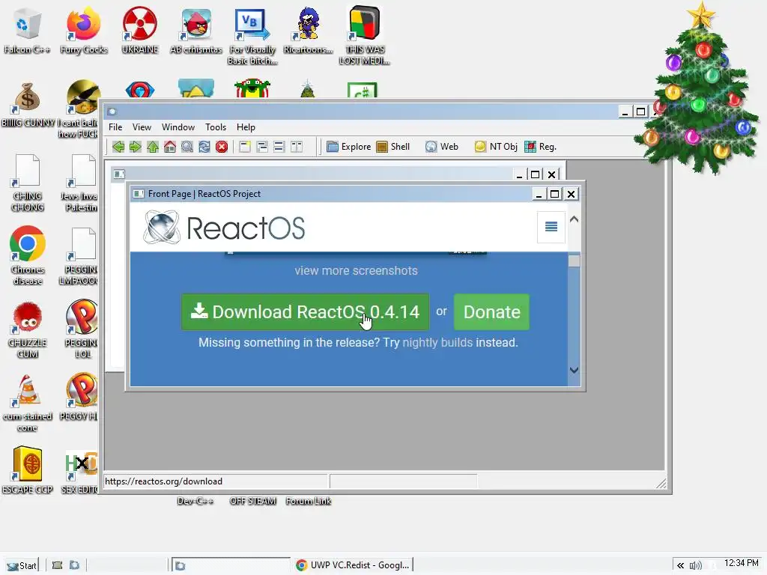Switch to the untitled explorer taskbar button
The height and width of the screenshot is (575, 767).
(231, 565)
